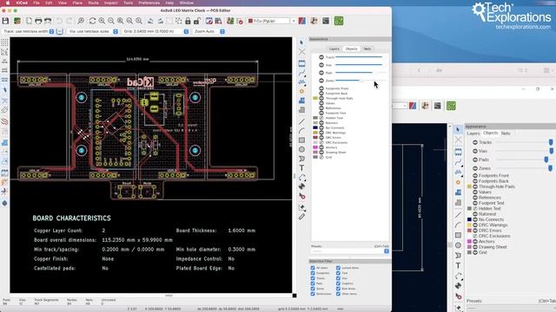
Task: Toggle visibility of Through-hole Pads
Action: [x=321, y=98]
